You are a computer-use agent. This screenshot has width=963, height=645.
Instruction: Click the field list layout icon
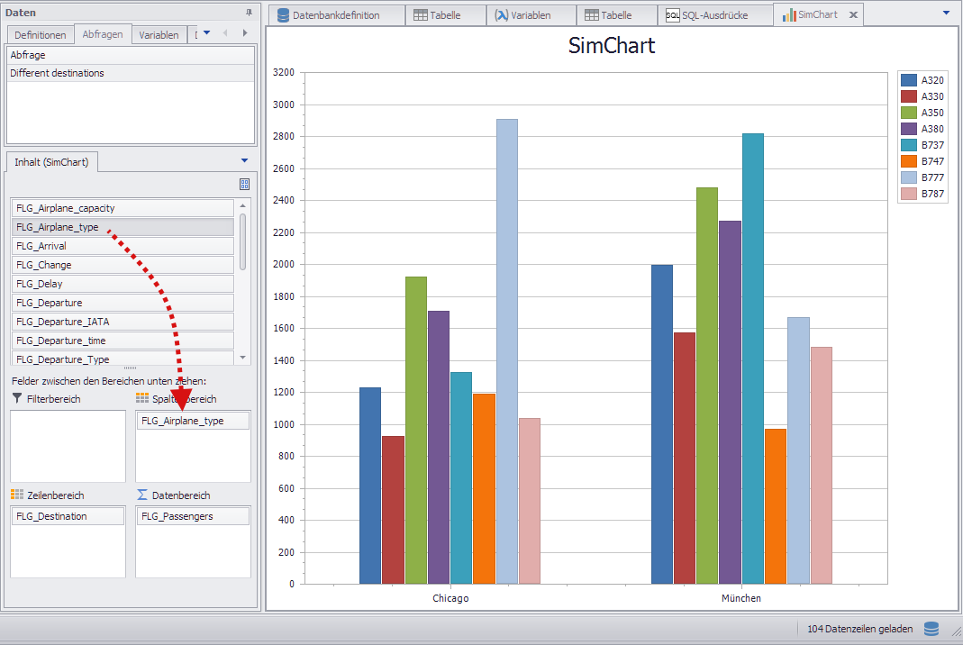point(244,184)
